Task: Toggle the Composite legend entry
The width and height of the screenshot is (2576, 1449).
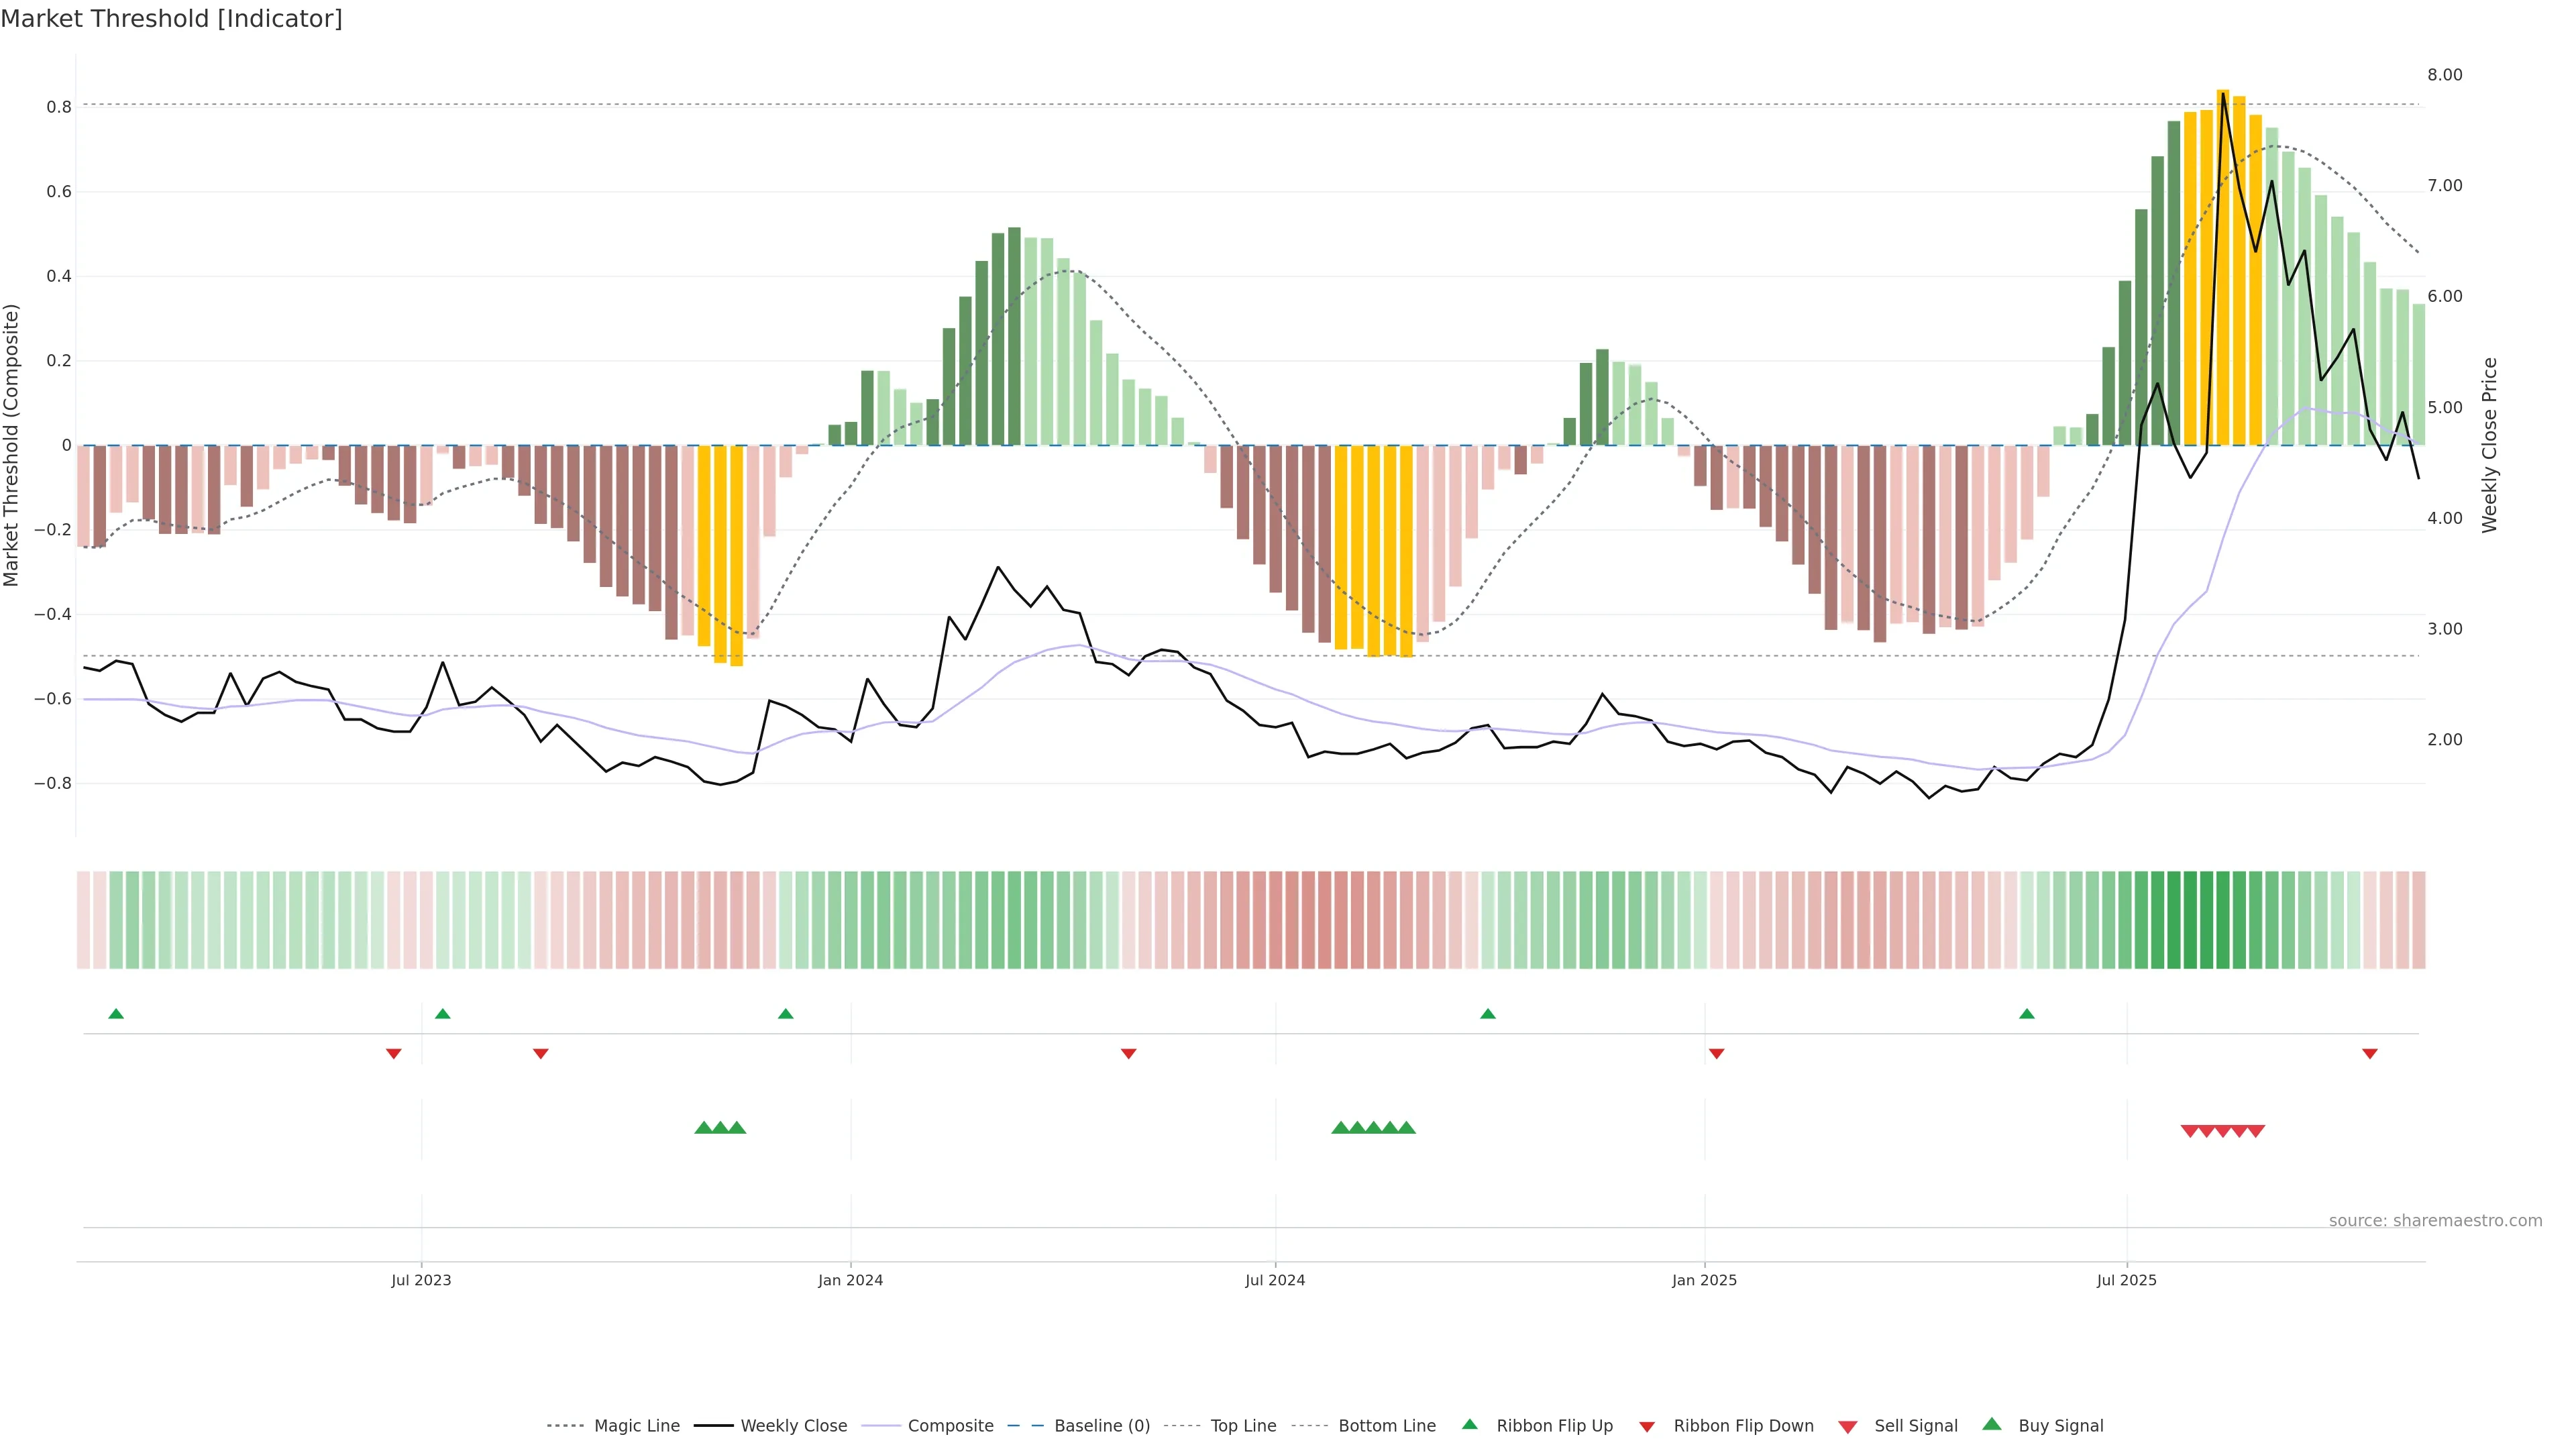Action: pos(950,1426)
